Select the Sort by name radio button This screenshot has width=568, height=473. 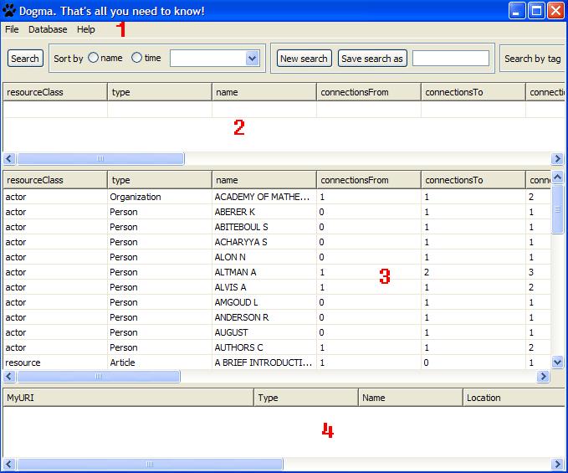coord(94,58)
